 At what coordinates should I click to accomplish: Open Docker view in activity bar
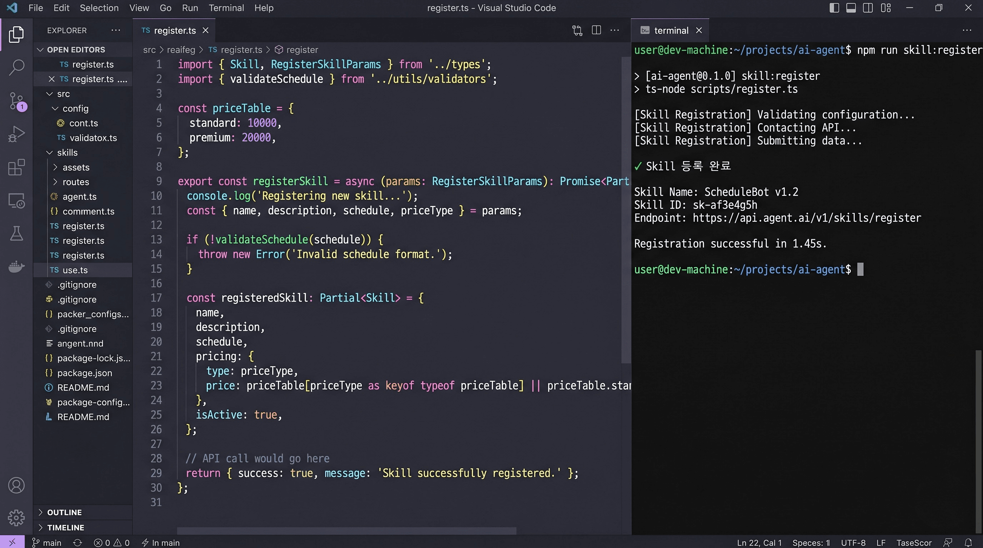pyautogui.click(x=16, y=267)
